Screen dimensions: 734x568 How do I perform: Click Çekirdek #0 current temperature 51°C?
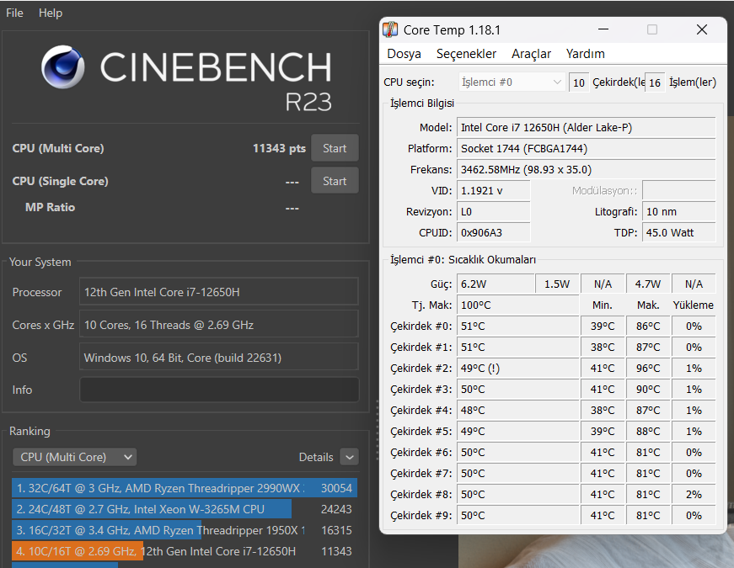tap(517, 326)
